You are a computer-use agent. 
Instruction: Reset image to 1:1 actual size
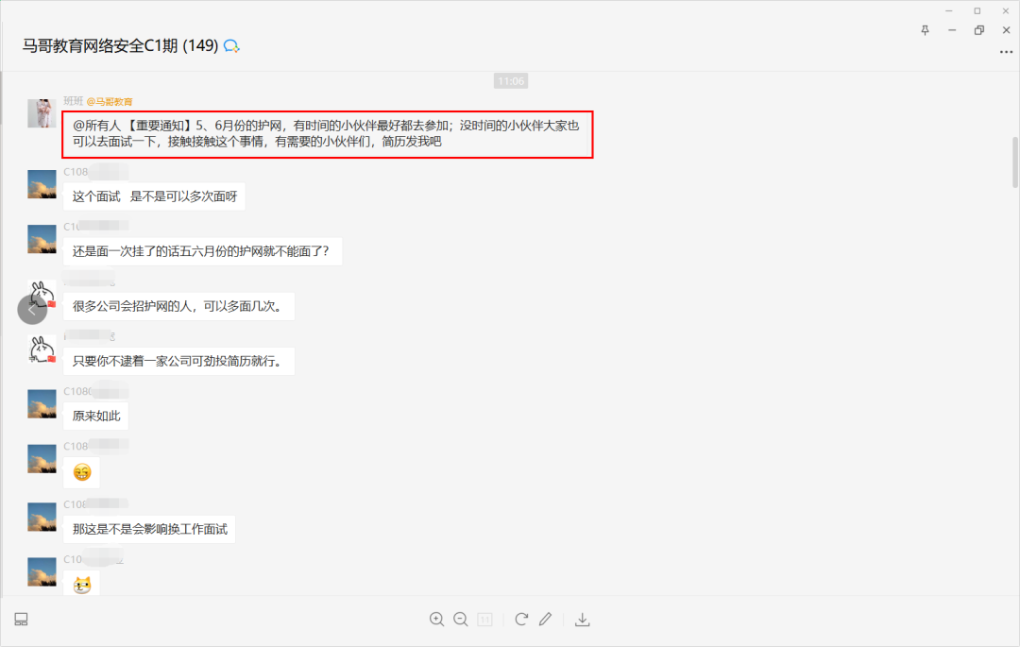[x=485, y=620]
